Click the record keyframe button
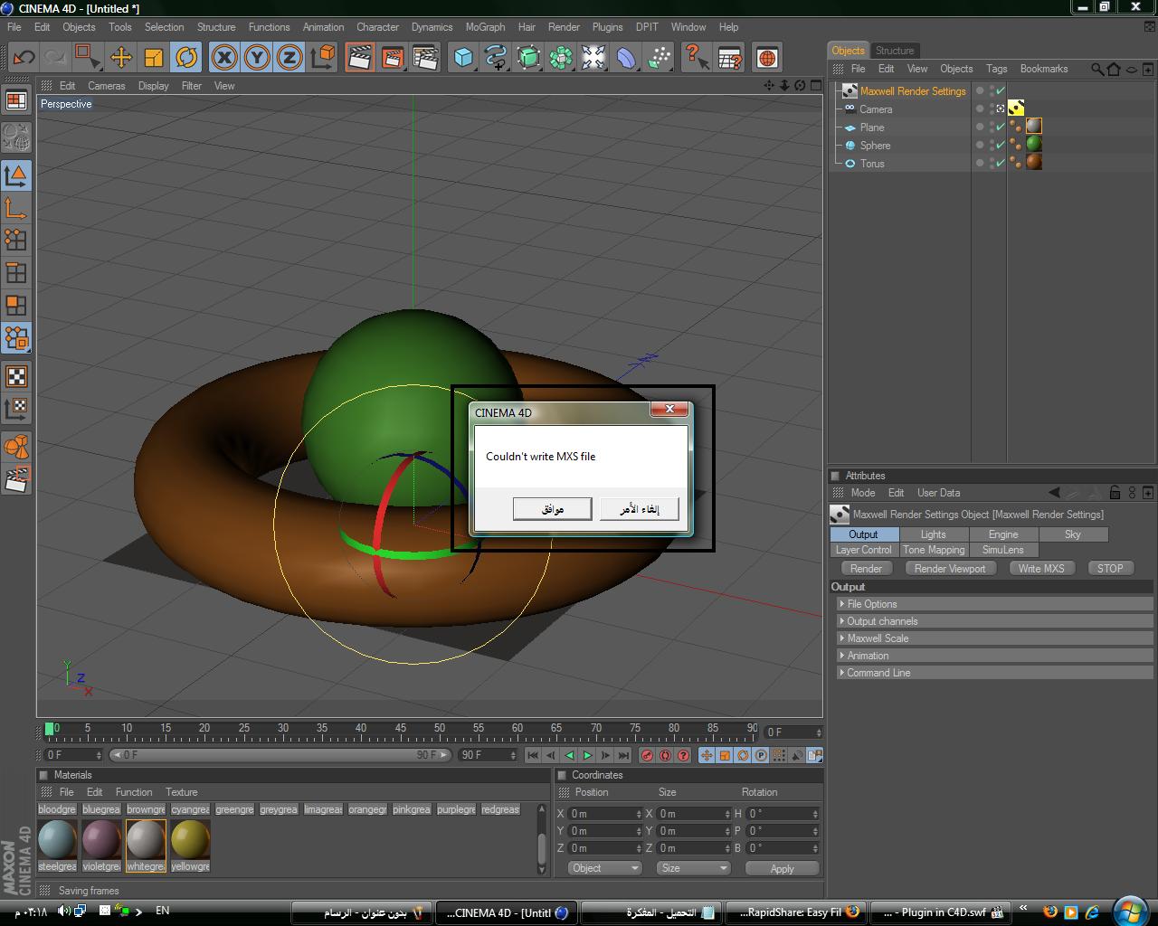This screenshot has width=1158, height=926. 647,755
